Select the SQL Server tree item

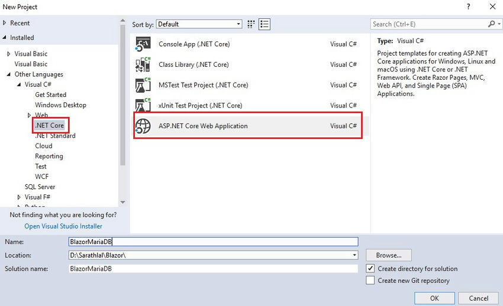click(40, 187)
